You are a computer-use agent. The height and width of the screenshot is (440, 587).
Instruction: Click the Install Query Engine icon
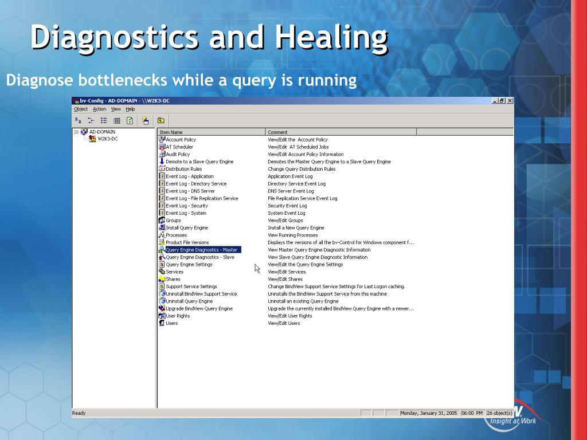pos(162,227)
